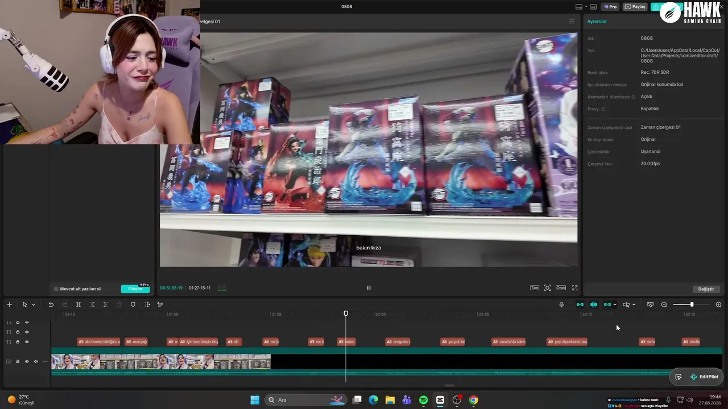The width and height of the screenshot is (728, 409).
Task: Click the 'Değiştir' button in details panel
Action: click(x=706, y=289)
